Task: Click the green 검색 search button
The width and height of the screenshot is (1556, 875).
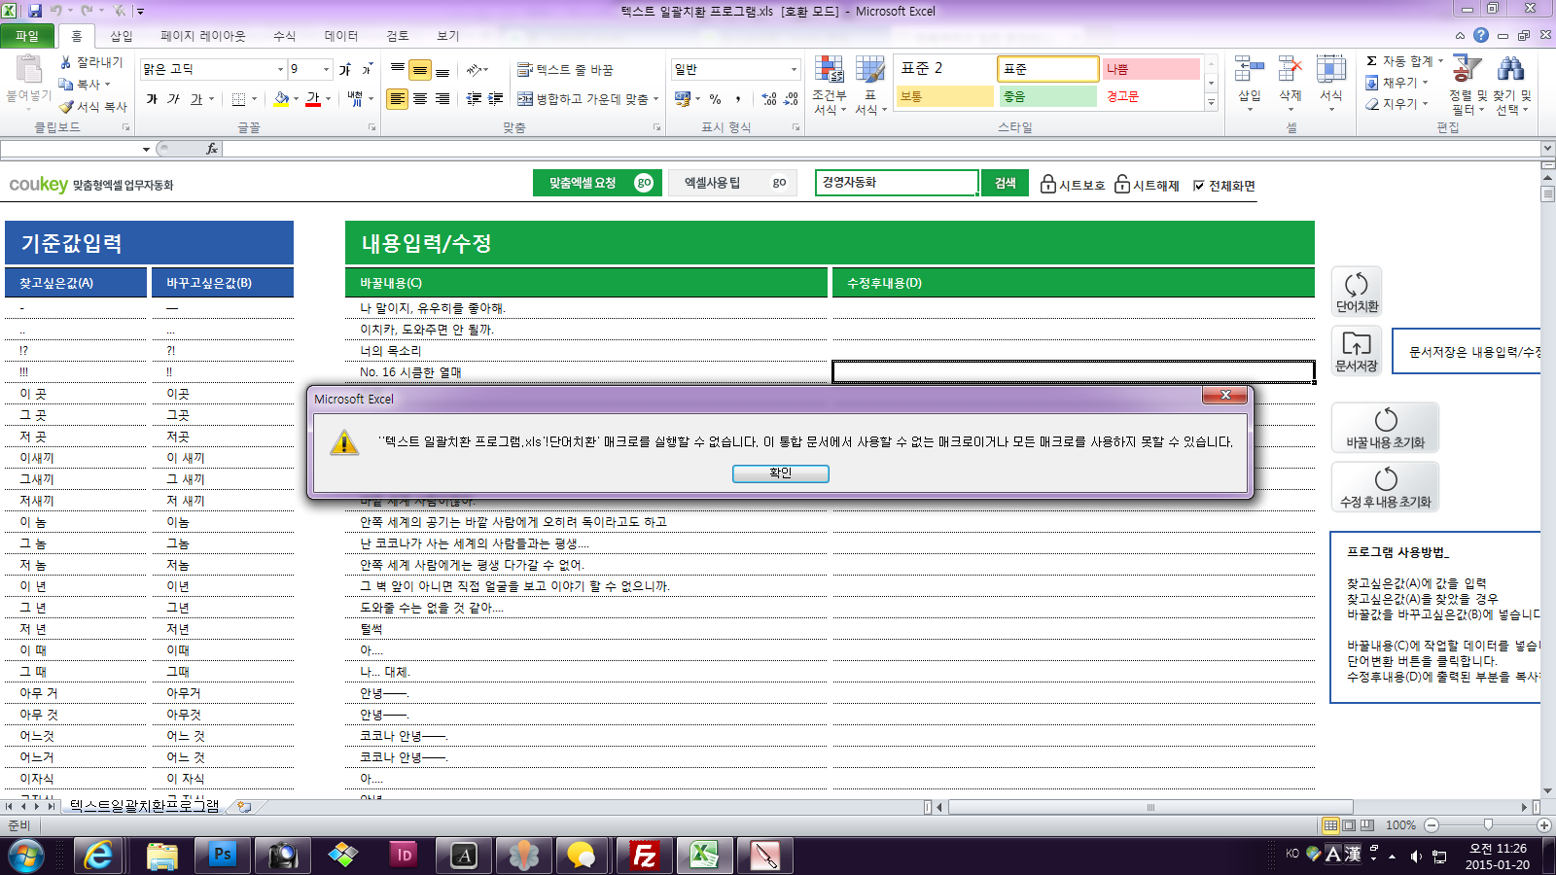Action: click(1005, 183)
